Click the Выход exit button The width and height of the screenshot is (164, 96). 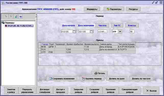152,91
